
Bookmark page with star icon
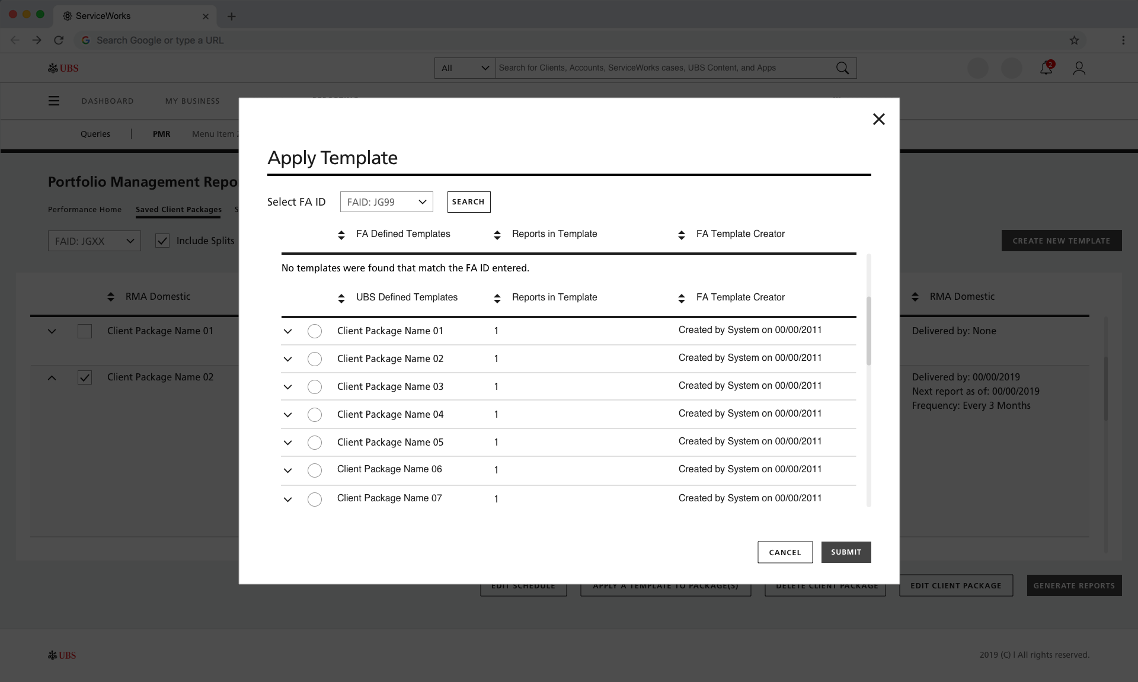1074,40
